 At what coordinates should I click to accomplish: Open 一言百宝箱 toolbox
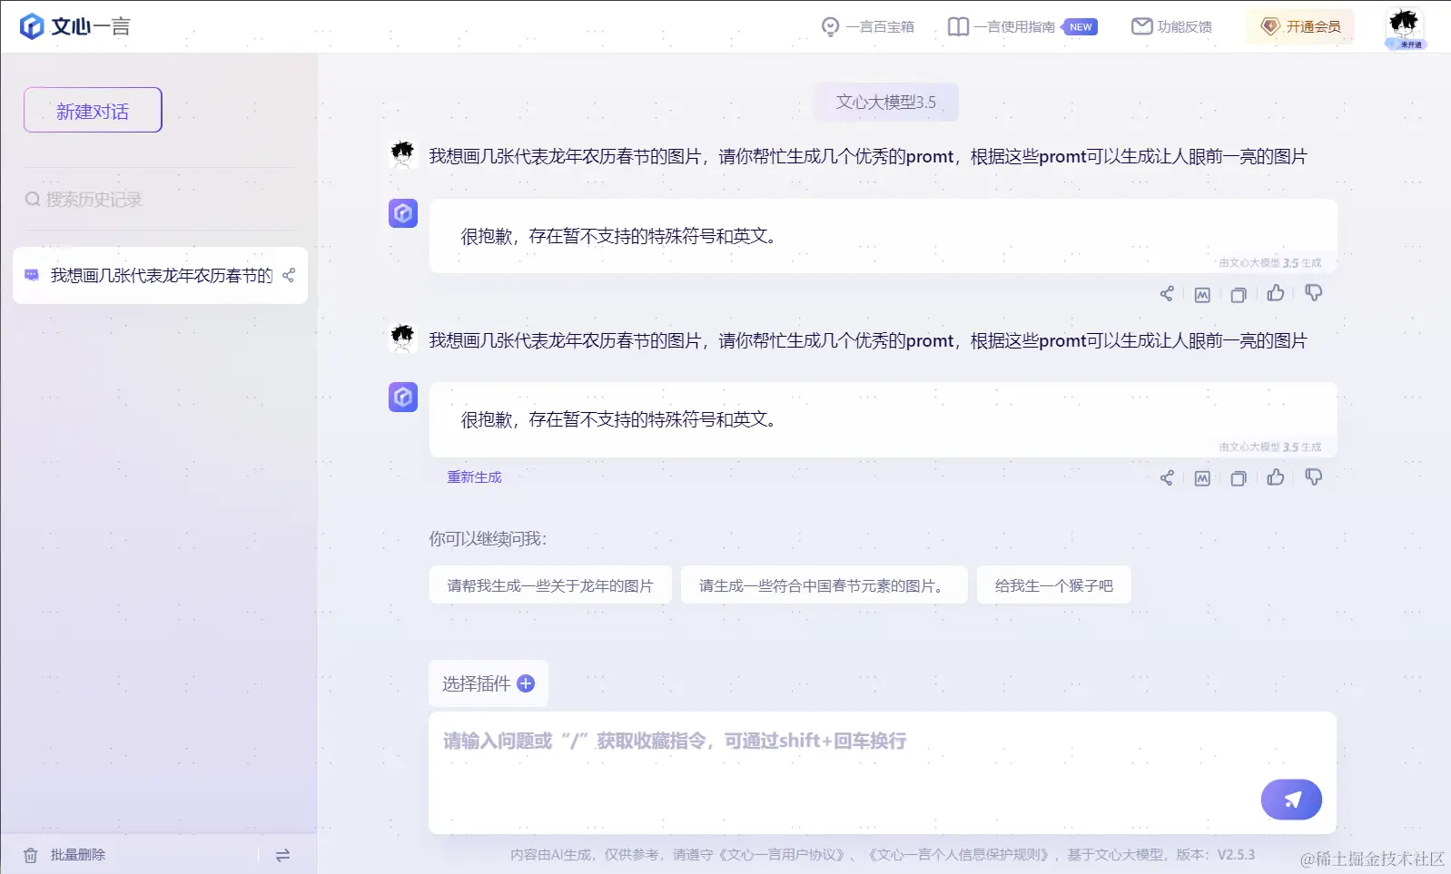click(x=867, y=26)
